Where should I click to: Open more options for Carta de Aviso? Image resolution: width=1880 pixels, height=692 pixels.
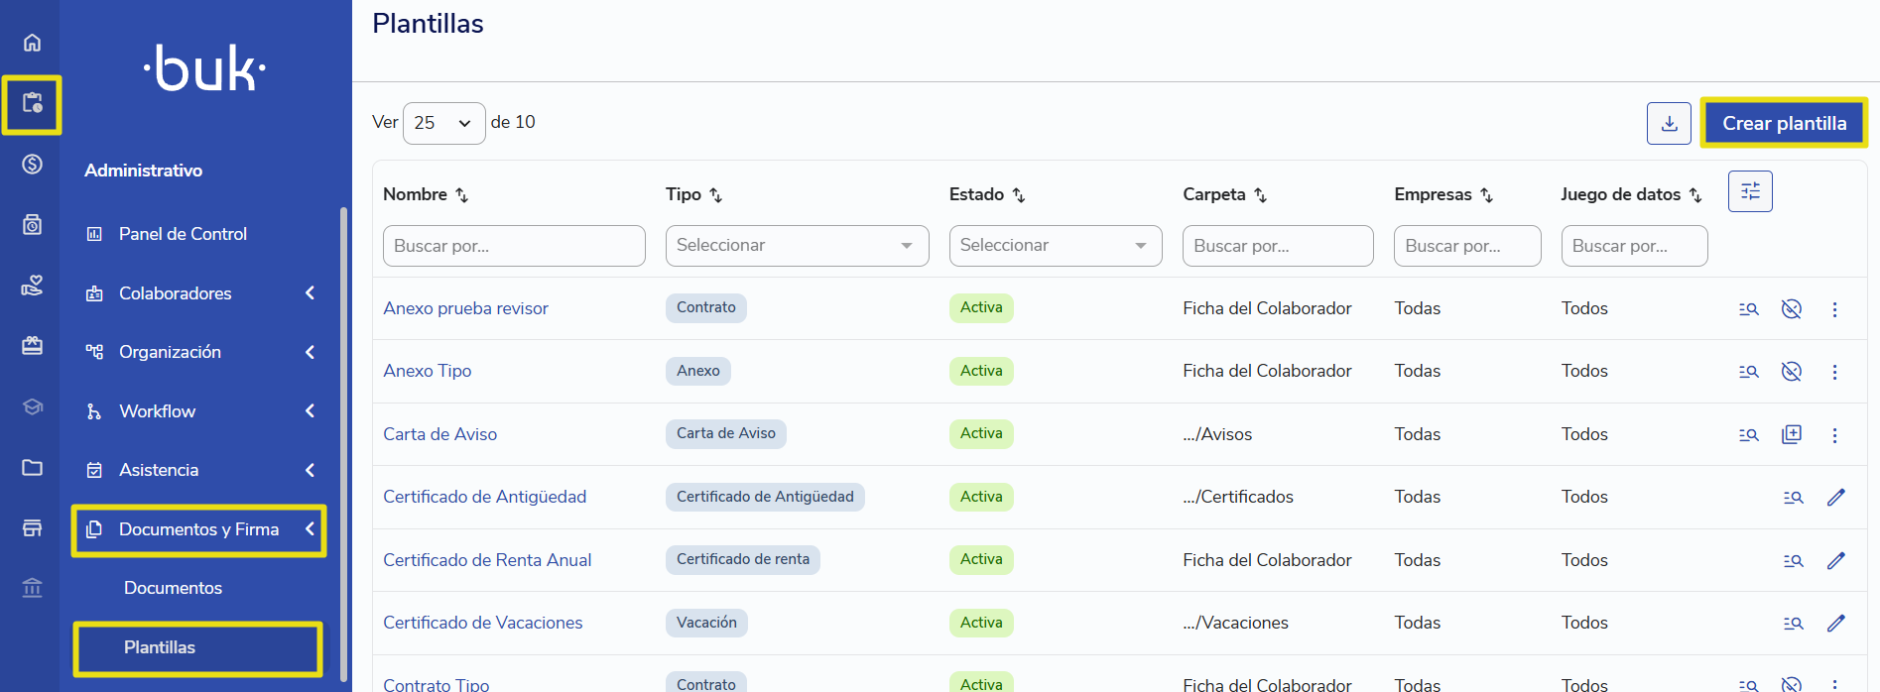(1834, 434)
